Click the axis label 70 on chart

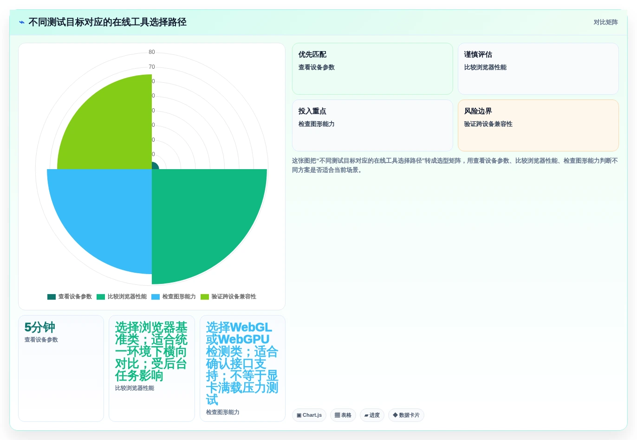pos(152,67)
